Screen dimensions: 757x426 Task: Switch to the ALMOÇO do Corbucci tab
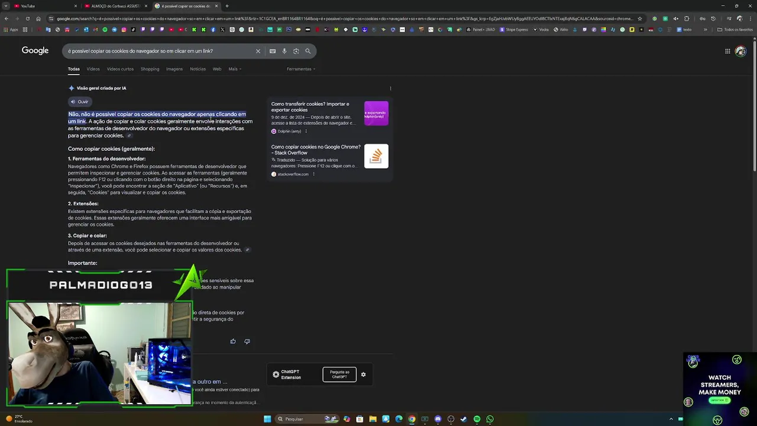click(x=115, y=6)
